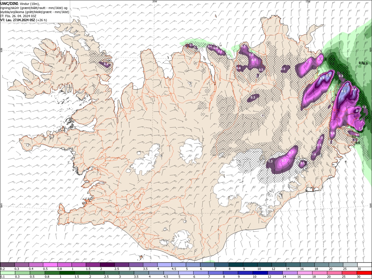This screenshot has height=279, width=372.
Task: Click the grey-purple 0.2 swatch in snow legend
Action: (7, 265)
